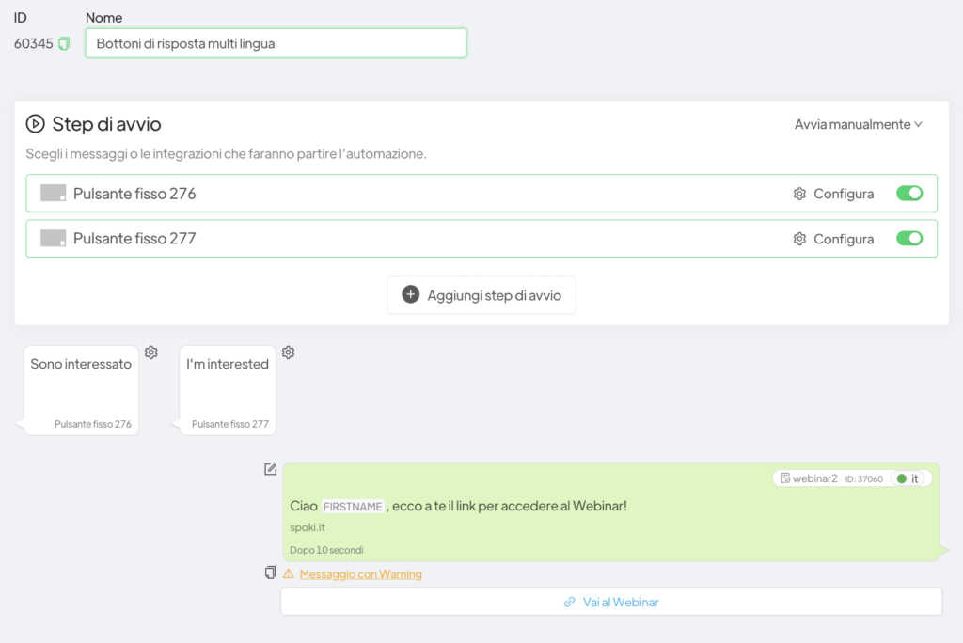The height and width of the screenshot is (643, 963).
Task: Click the Nome input field
Action: pyautogui.click(x=276, y=43)
